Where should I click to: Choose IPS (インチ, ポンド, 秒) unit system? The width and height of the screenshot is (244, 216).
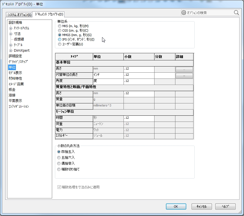click(59, 40)
